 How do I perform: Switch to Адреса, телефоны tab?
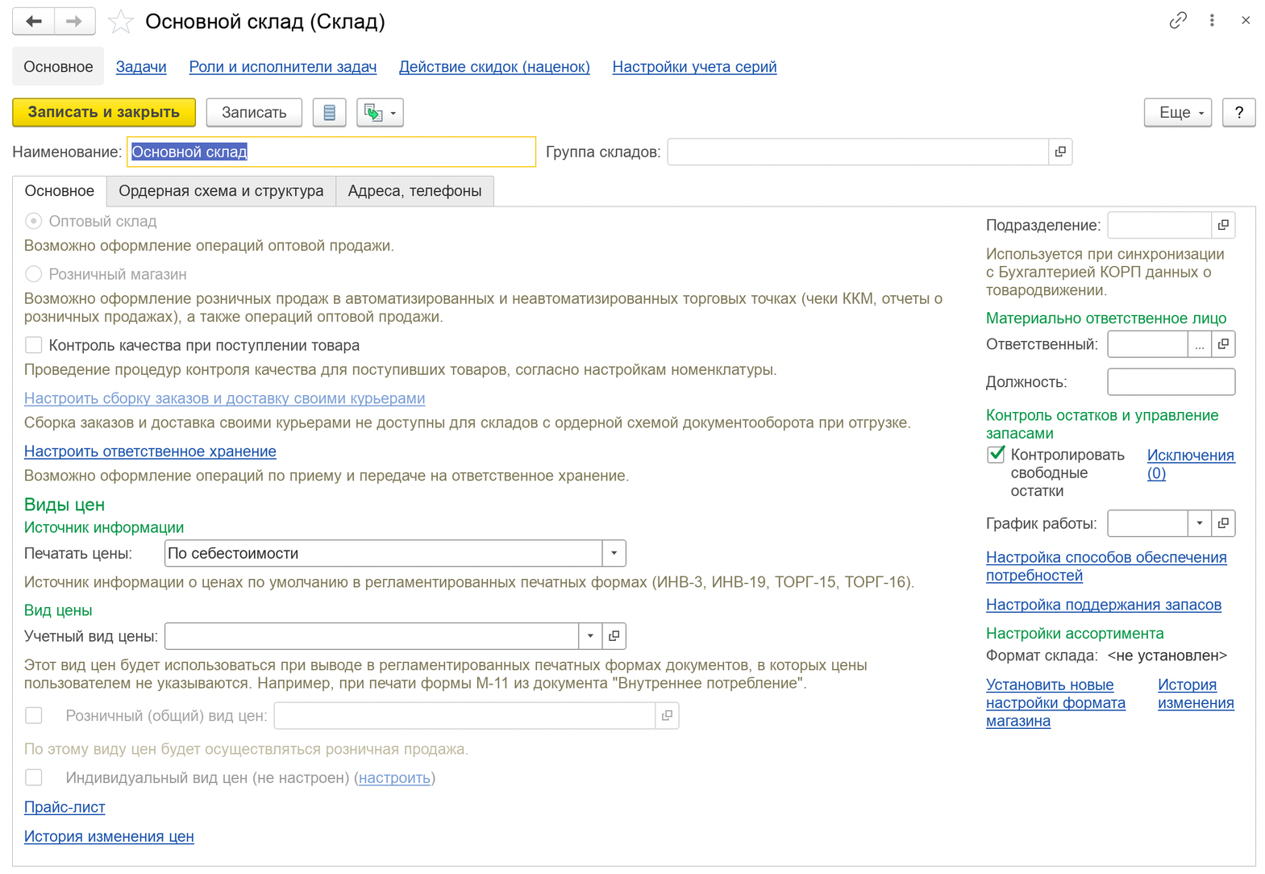414,191
